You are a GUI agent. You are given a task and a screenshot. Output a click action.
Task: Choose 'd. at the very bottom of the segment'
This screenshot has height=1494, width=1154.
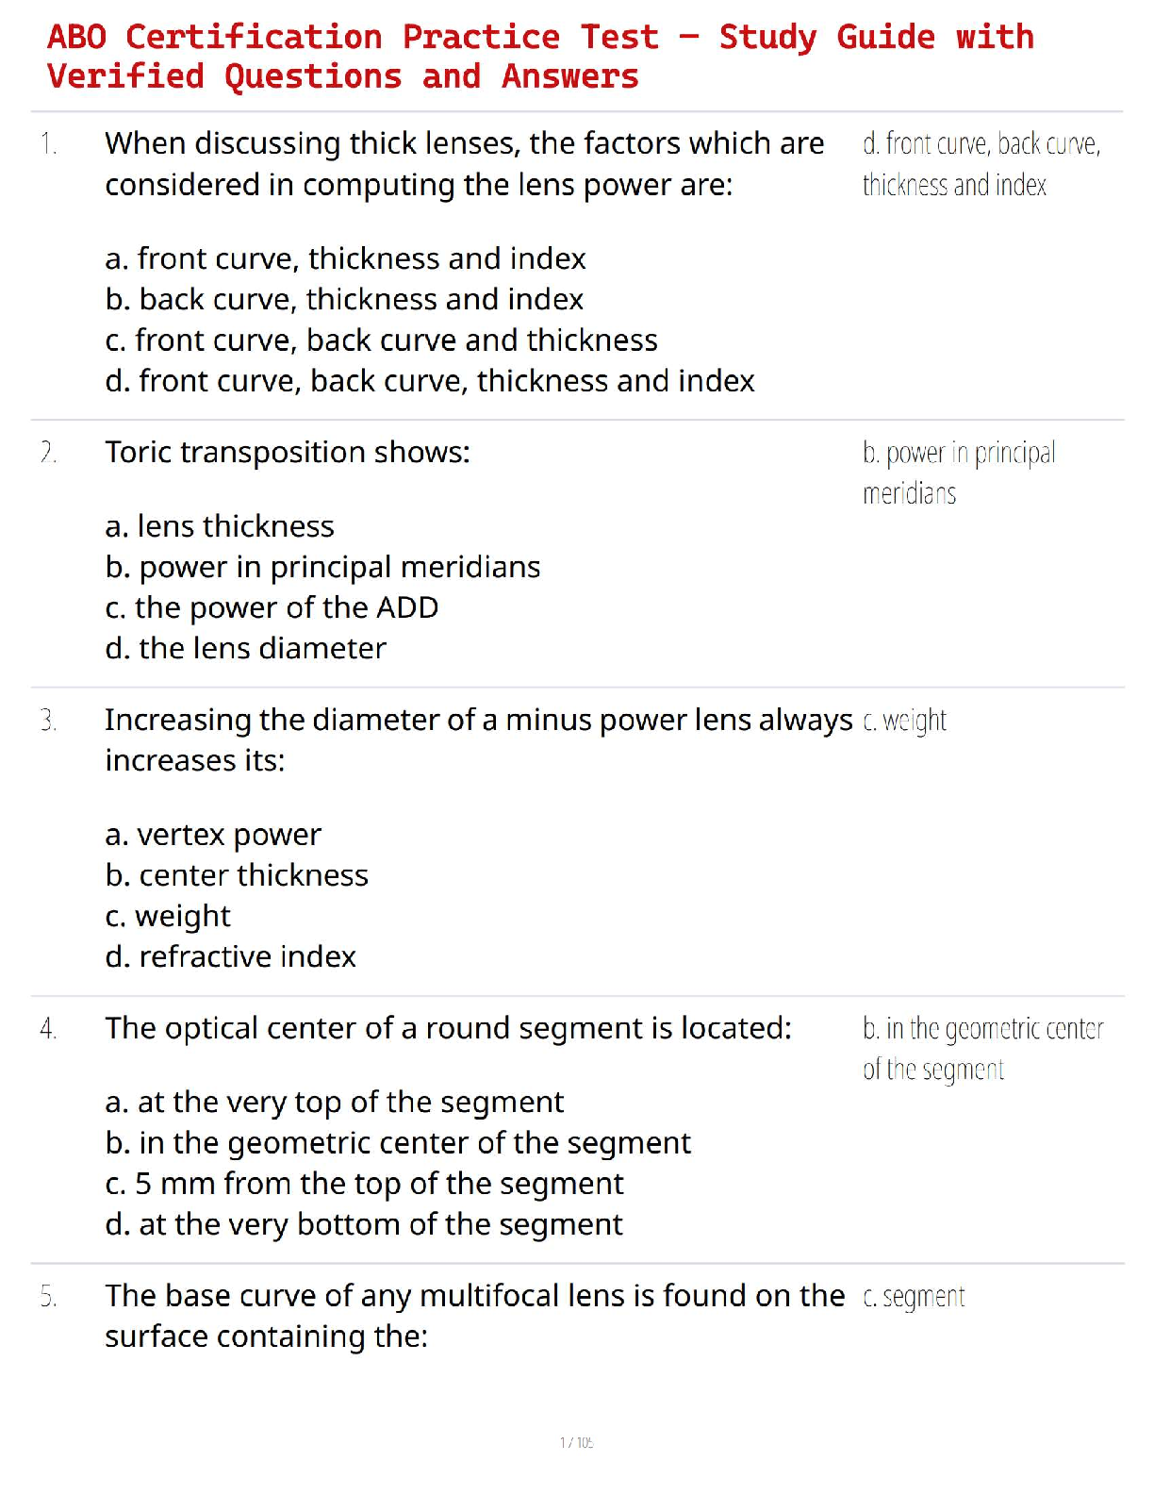363,1224
